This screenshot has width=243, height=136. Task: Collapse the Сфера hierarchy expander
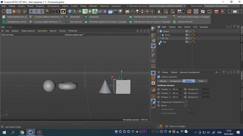[x=158, y=31]
